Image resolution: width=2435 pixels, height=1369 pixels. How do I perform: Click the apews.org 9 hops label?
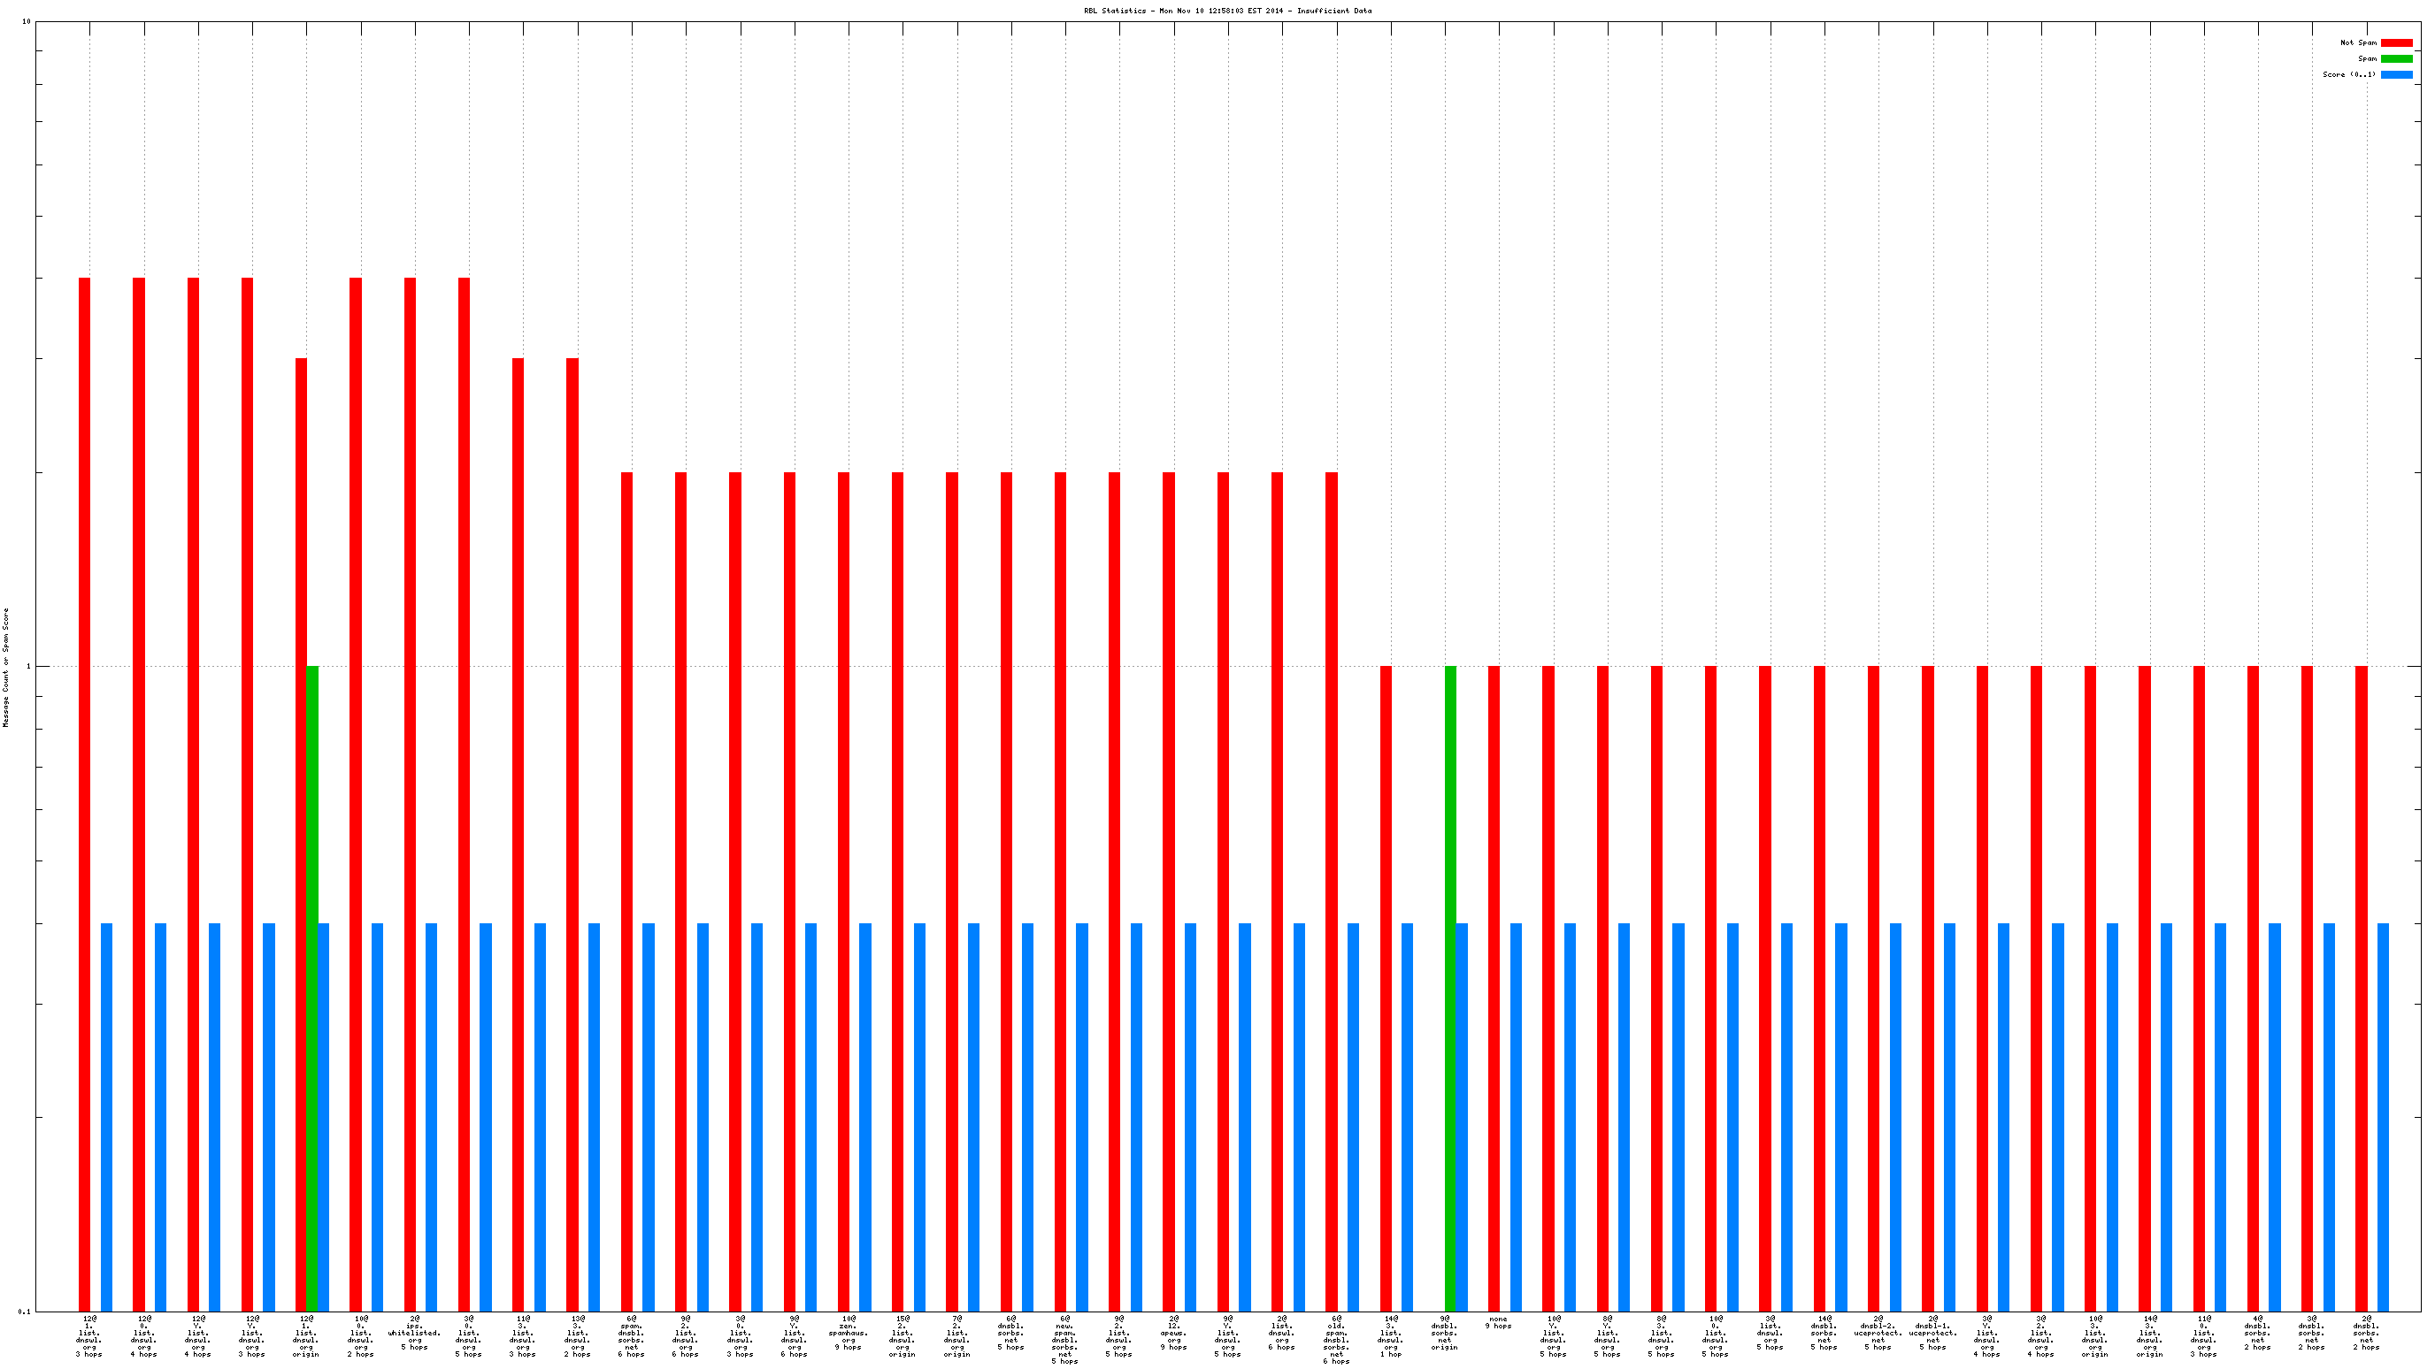pos(1173,1332)
